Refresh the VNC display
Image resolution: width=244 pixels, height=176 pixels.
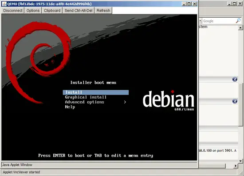tap(103, 11)
